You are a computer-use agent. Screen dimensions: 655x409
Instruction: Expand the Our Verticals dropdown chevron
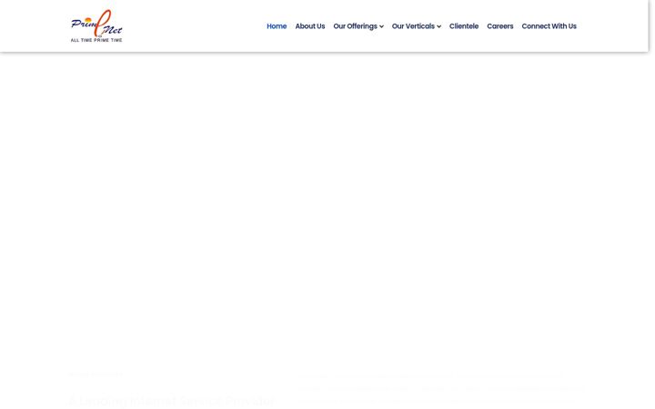pos(438,26)
